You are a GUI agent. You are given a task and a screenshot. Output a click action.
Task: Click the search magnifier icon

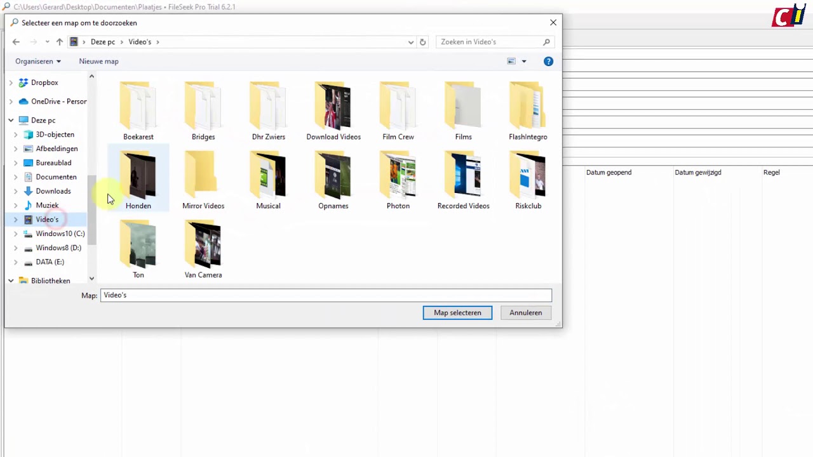point(546,42)
